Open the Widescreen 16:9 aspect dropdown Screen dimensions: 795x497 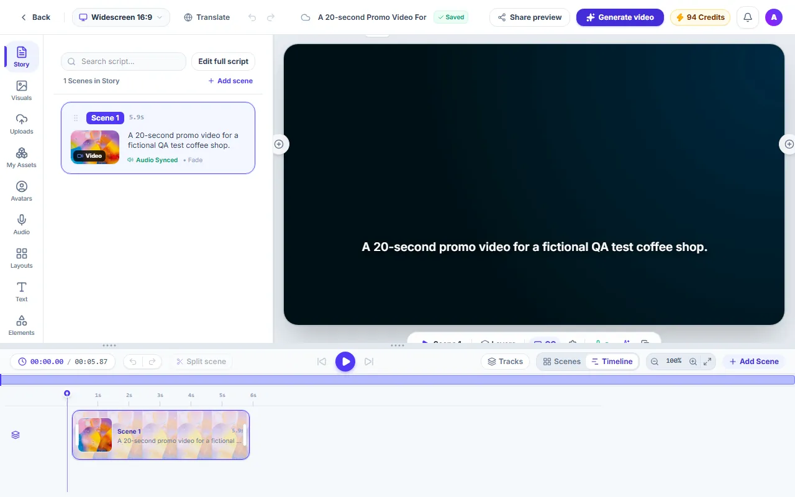[x=121, y=17]
